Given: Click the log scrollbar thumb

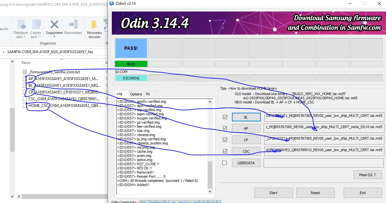Looking at the screenshot, I should click(x=210, y=175).
